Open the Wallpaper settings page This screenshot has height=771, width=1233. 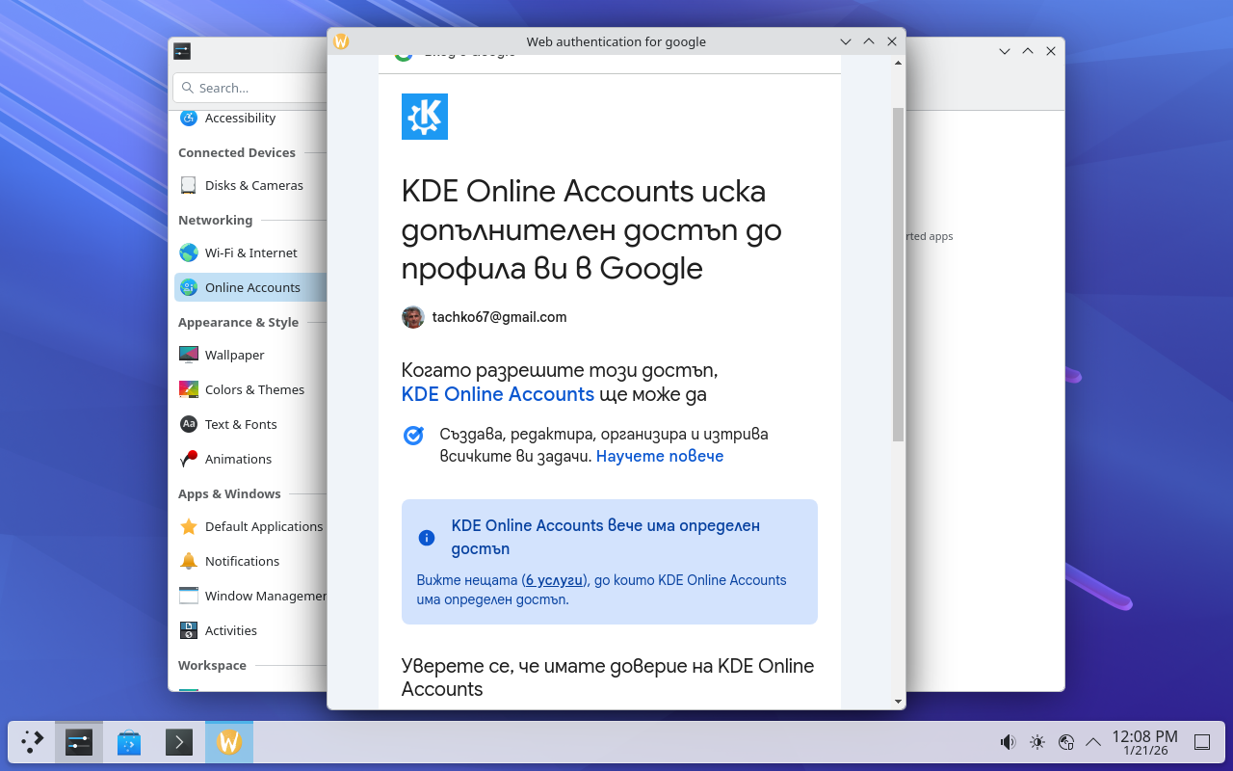click(x=234, y=355)
